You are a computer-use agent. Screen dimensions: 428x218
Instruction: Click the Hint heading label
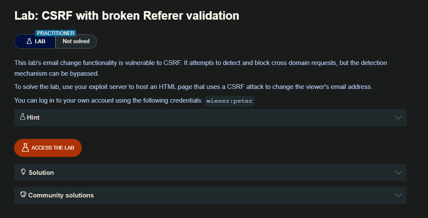click(x=33, y=117)
